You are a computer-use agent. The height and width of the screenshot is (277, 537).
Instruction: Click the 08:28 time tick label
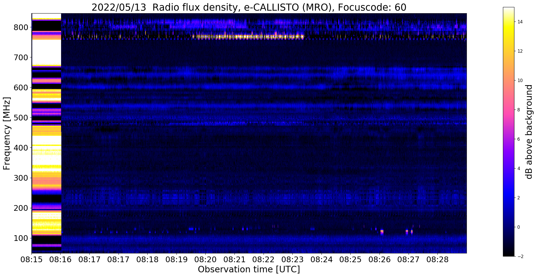pyautogui.click(x=437, y=260)
